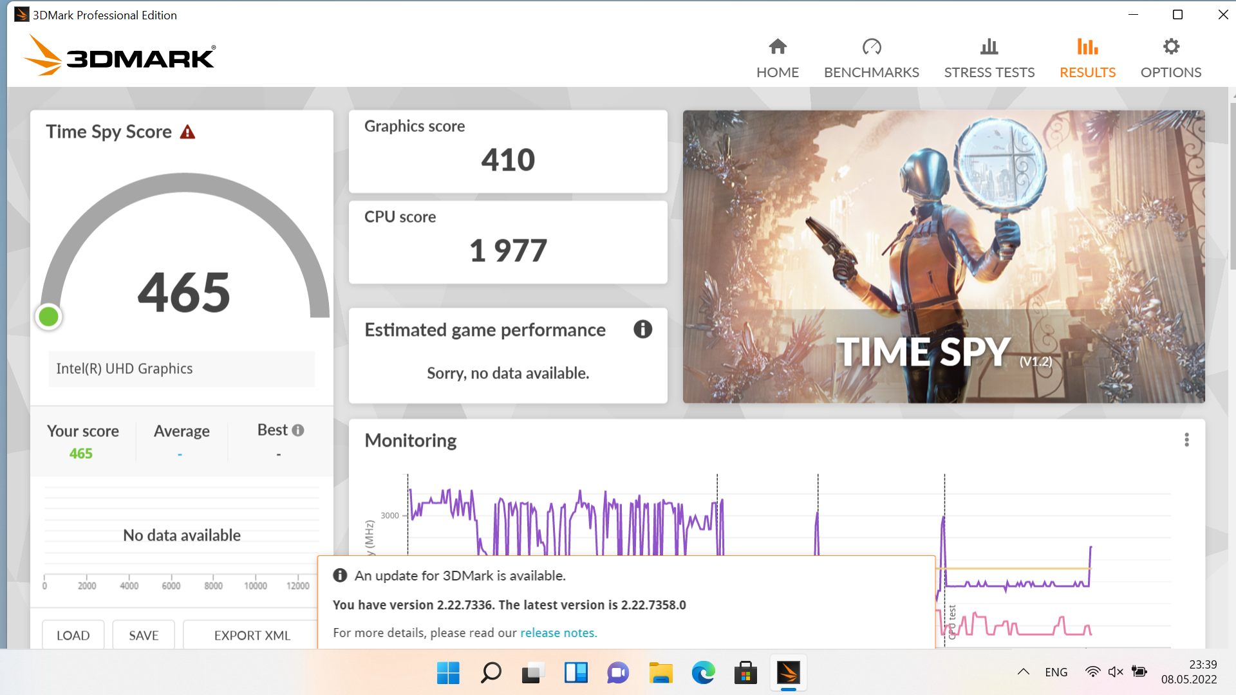Click the 3DMark logo at top left
The width and height of the screenshot is (1236, 695).
click(120, 57)
